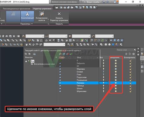Image resolution: width=144 pixels, height=117 pixels.
Task: Click the zoom magnifier beside the hand tool
Action: pyautogui.click(x=30, y=44)
